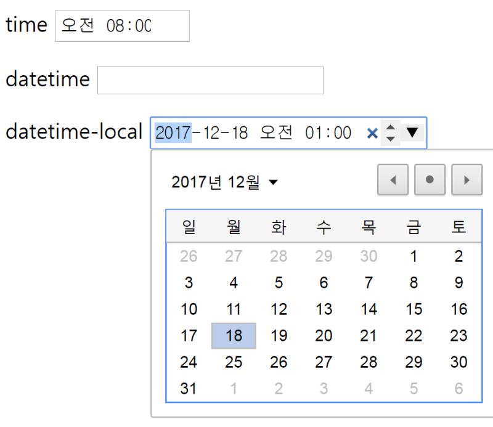Click the grayed-out November 26 date

pyautogui.click(x=189, y=256)
